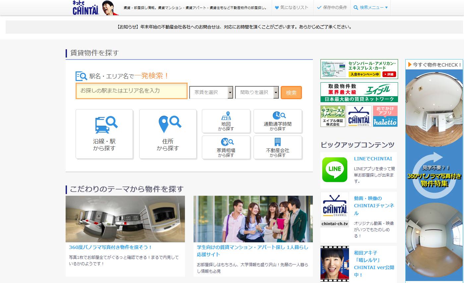Open the LINEでCHINTAI link

373,159
